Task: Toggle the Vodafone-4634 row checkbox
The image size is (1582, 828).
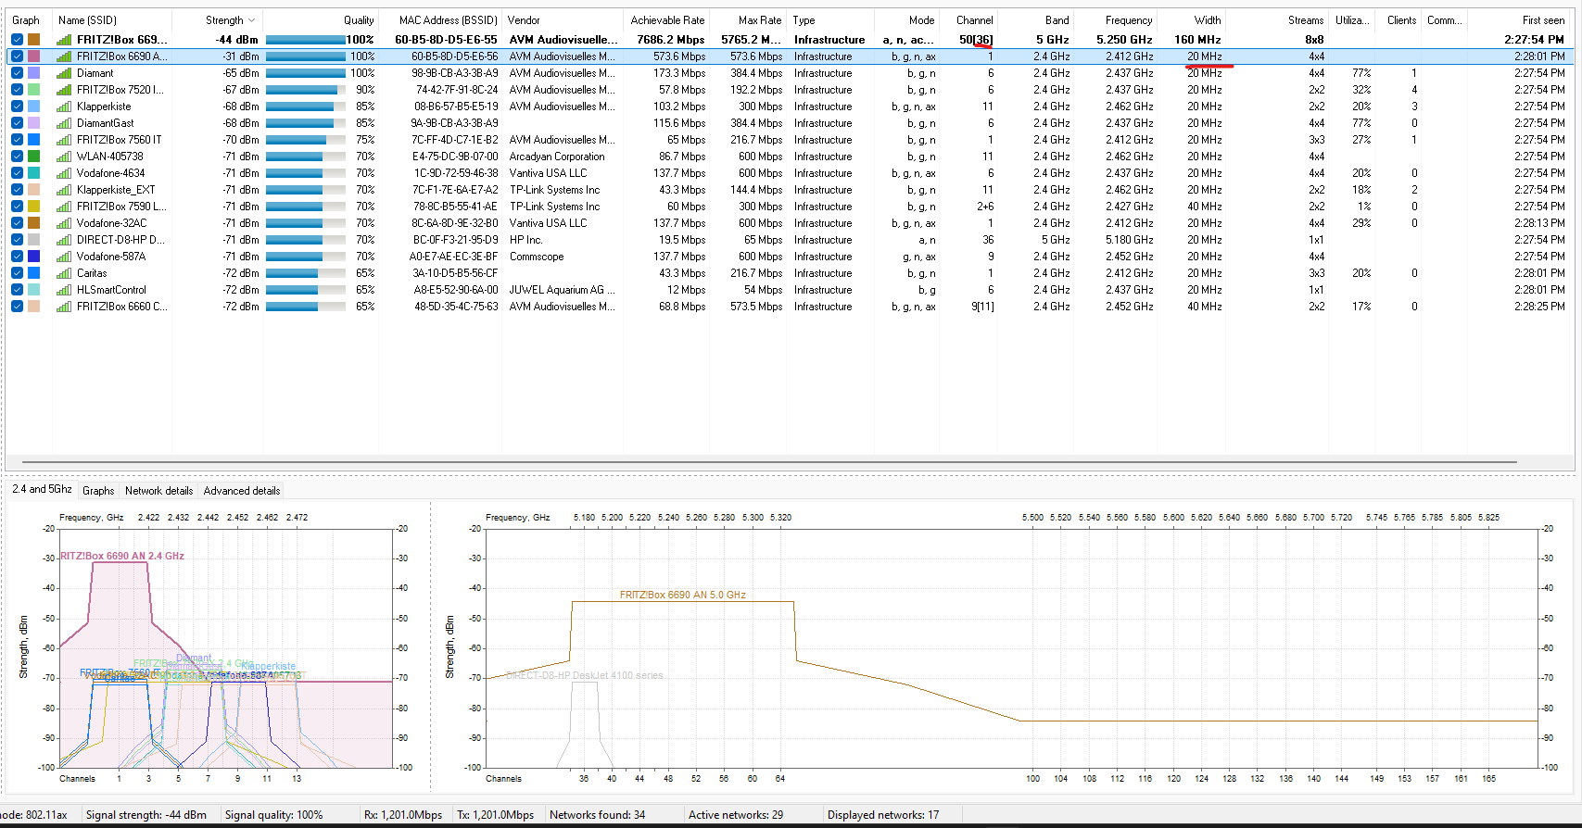Action: point(18,173)
